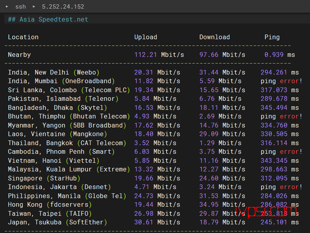Select New Delhi ping 294.261

[x=274, y=72]
